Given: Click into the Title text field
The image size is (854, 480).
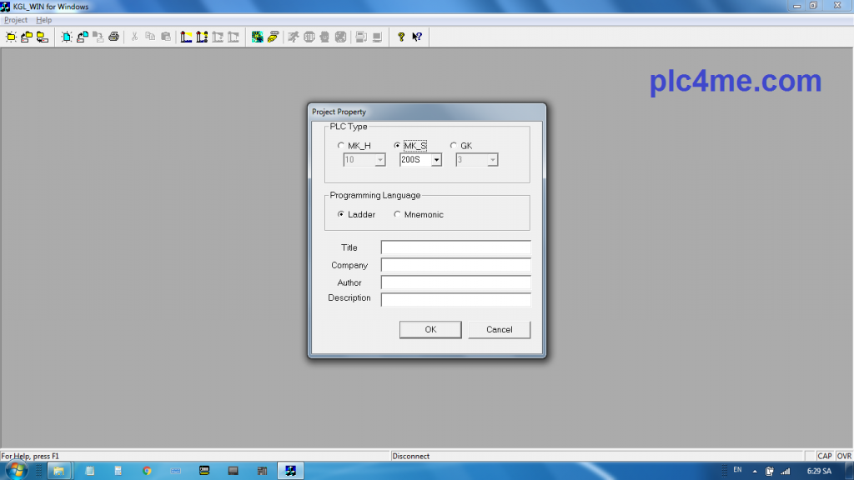Looking at the screenshot, I should click(455, 247).
